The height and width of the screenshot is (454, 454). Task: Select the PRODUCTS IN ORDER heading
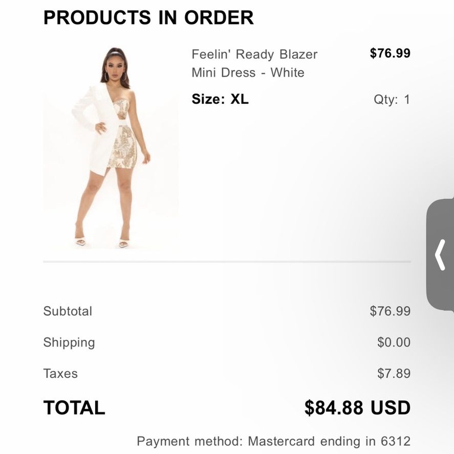point(148,18)
